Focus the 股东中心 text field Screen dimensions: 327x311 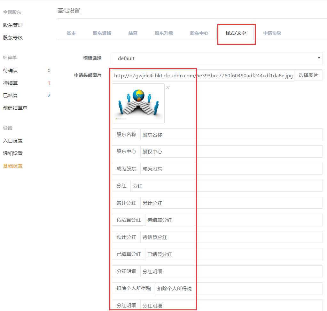pyautogui.click(x=231, y=152)
